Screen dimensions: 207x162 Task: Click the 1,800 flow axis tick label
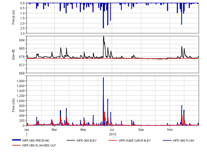click(21, 81)
